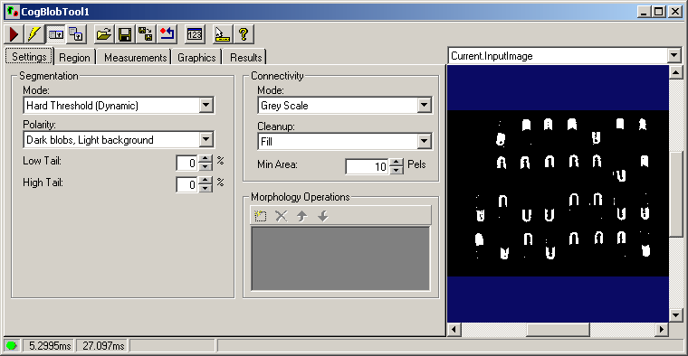Click the blob image display area
Viewport: 688px width, 356px height.
(558, 193)
